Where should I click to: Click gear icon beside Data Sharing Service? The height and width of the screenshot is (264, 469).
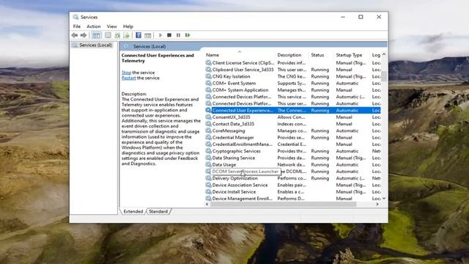coord(208,158)
